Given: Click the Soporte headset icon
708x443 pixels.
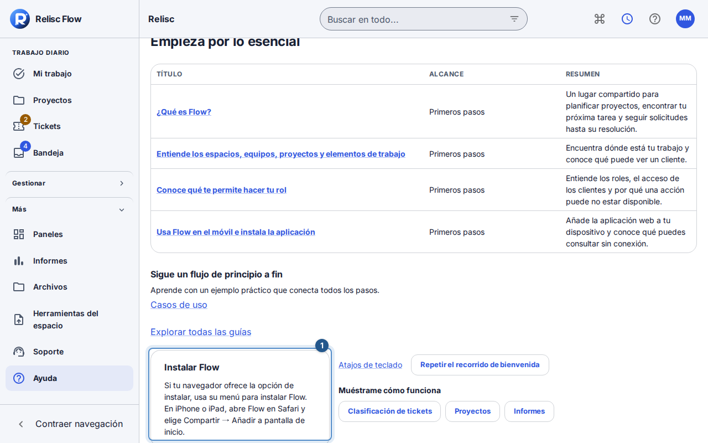Looking at the screenshot, I should pos(19,352).
